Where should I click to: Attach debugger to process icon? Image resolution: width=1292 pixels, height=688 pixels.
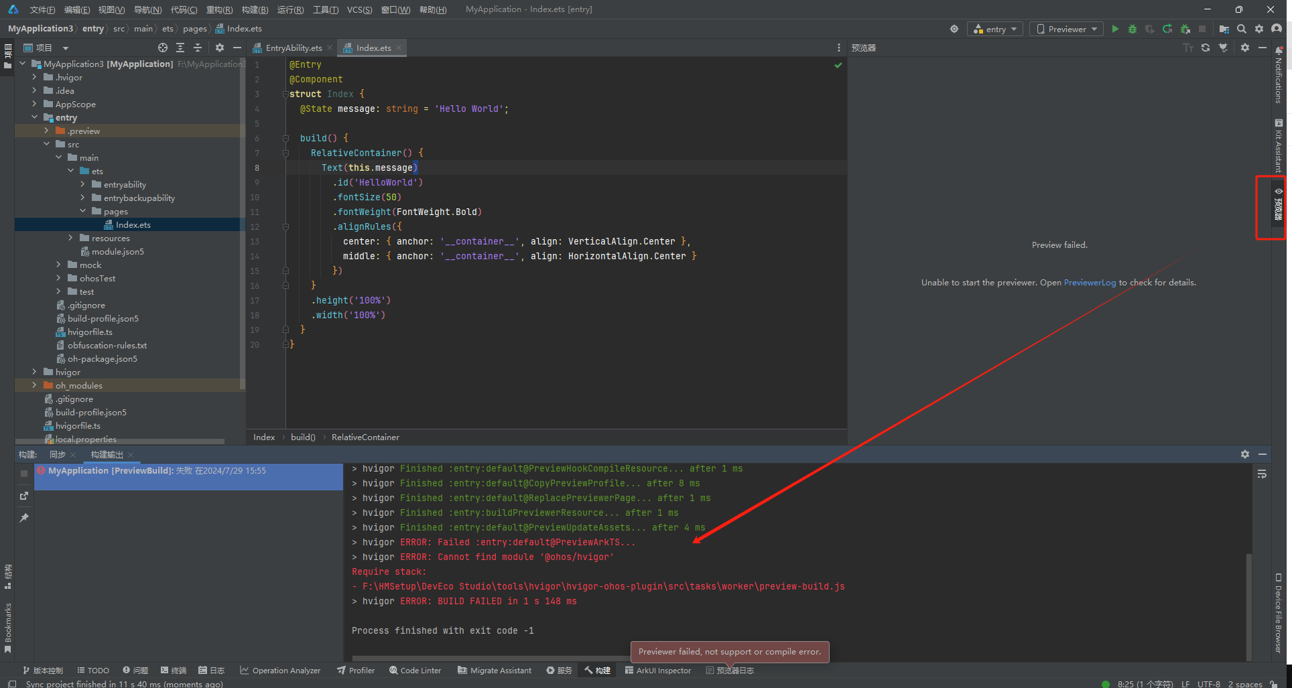(1185, 29)
